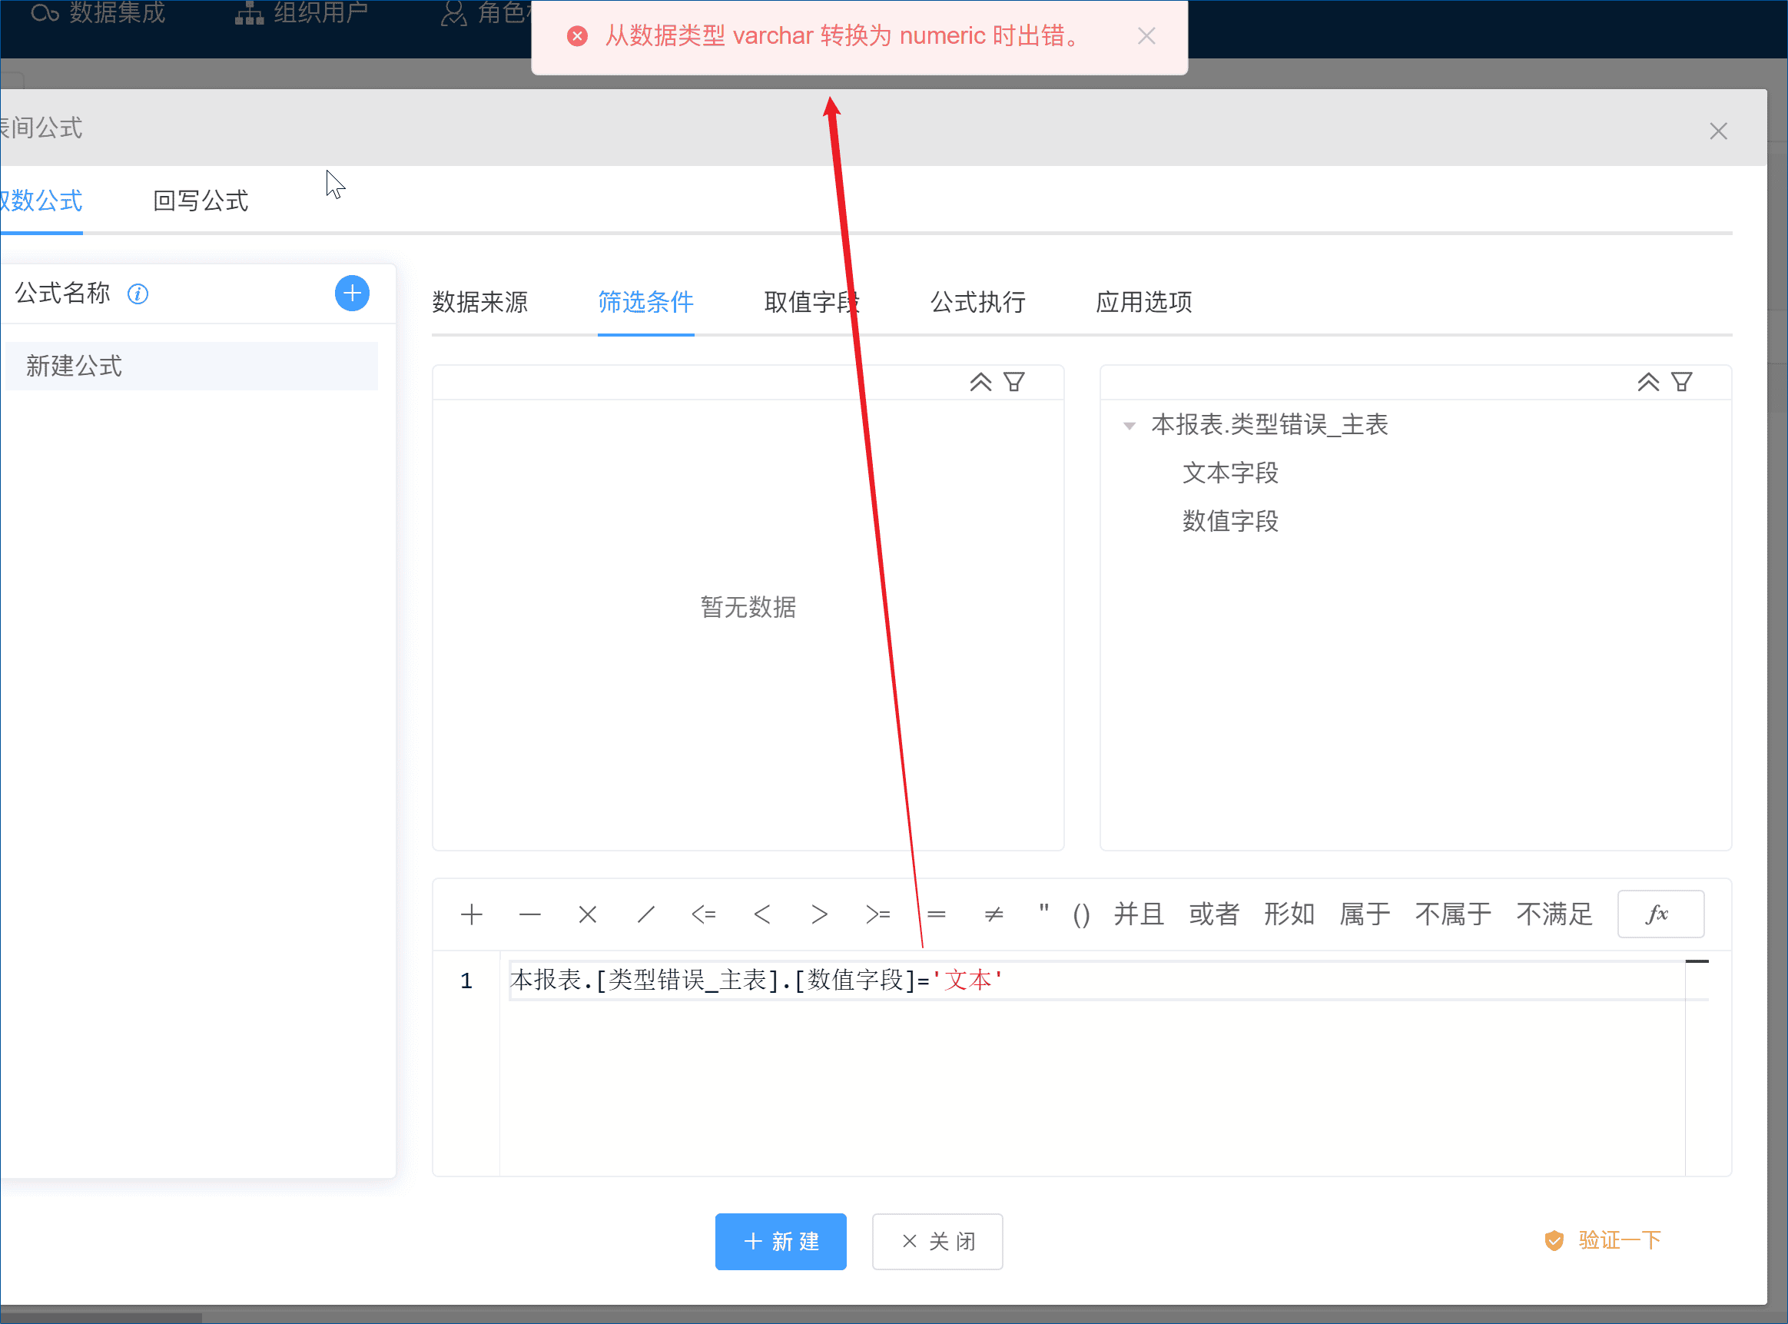Click the filter icon in the field tree panel
1788x1324 pixels.
click(x=1681, y=383)
